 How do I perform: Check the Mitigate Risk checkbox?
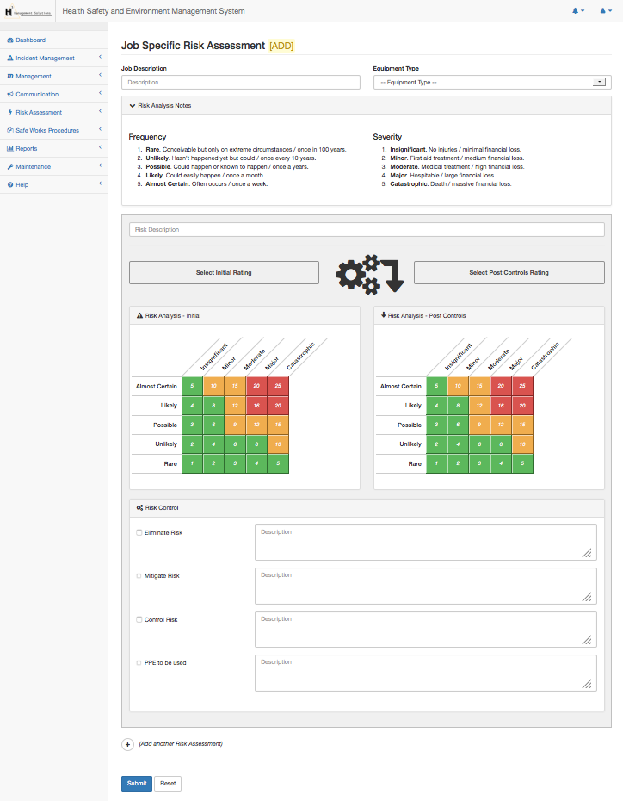[139, 576]
